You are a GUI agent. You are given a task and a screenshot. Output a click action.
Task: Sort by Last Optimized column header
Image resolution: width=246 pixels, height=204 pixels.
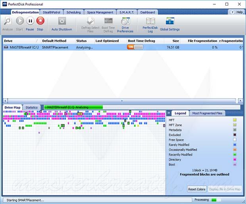click(111, 41)
